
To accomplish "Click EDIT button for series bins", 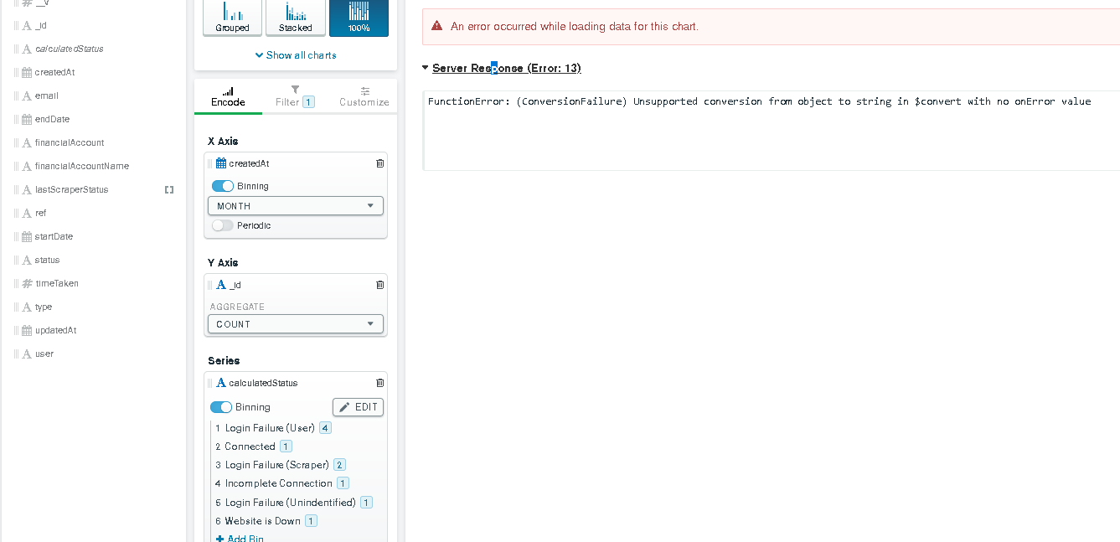I will (358, 407).
